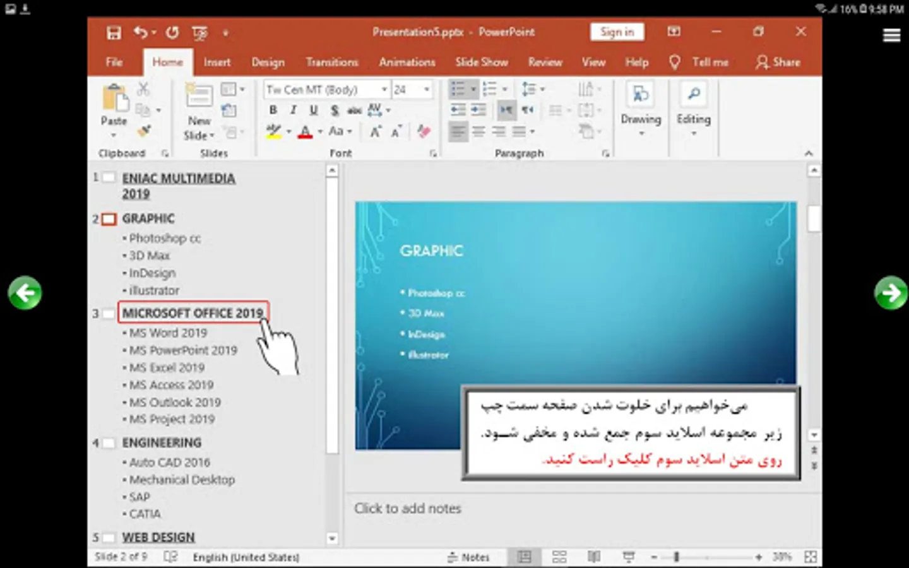The width and height of the screenshot is (909, 568).
Task: Click the Share button
Action: [x=778, y=62]
